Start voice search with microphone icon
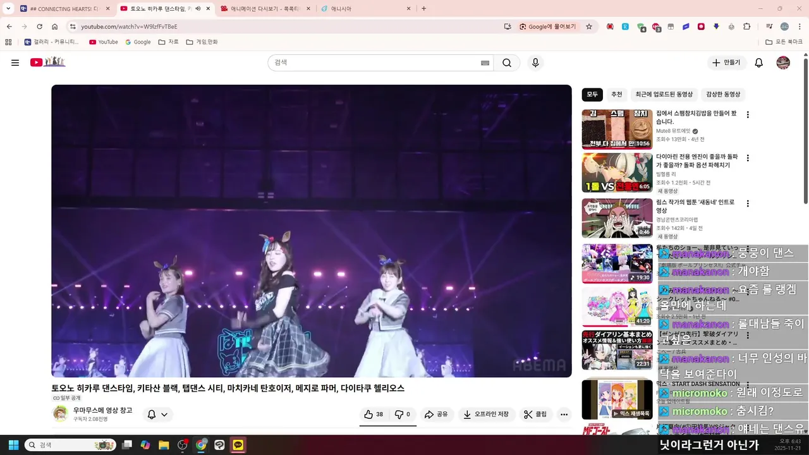This screenshot has height=455, width=809. tap(535, 63)
